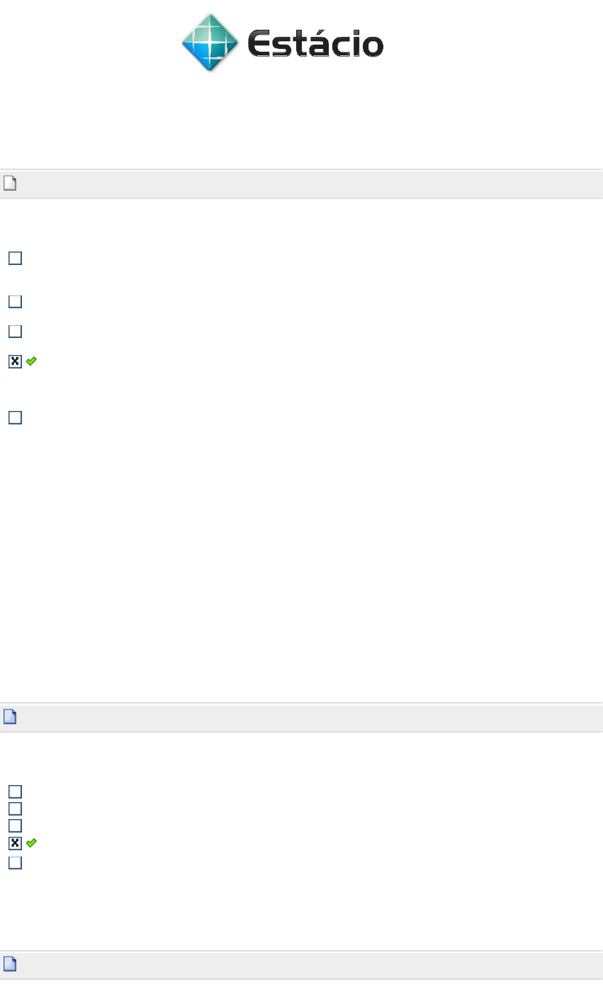
Task: Tick the last checkbox of the second question
Action: point(15,863)
